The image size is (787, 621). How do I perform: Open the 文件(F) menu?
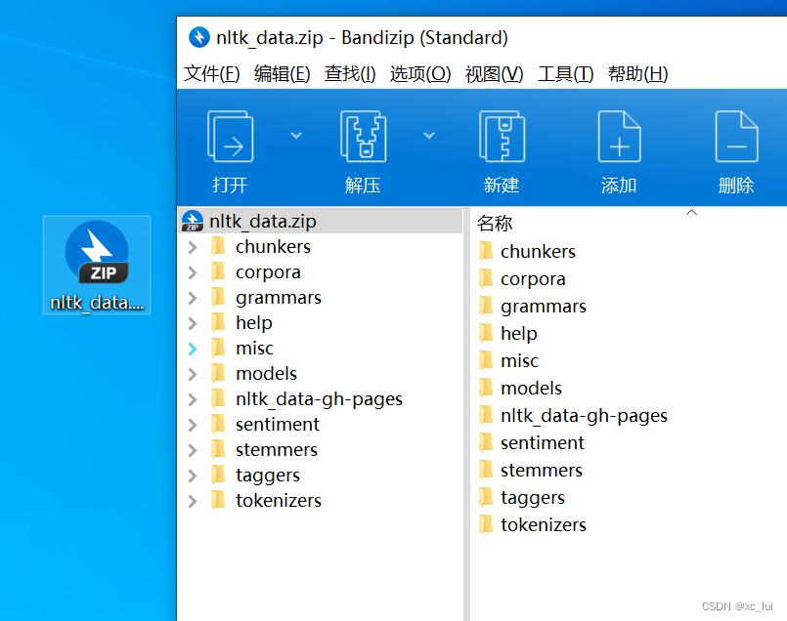pyautogui.click(x=212, y=74)
